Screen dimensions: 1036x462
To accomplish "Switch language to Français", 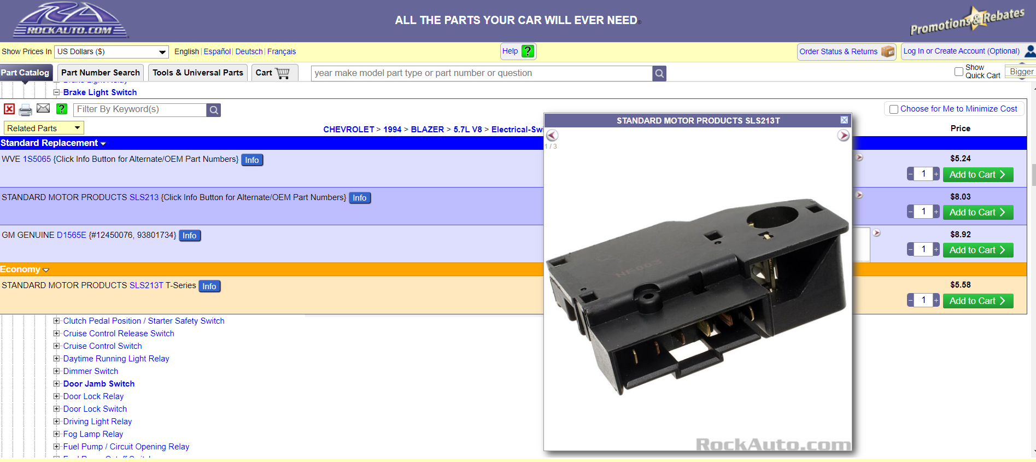I will (x=282, y=51).
